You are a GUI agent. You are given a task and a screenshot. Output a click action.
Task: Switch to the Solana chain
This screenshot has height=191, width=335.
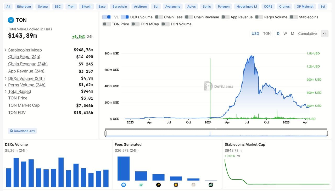click(x=43, y=7)
